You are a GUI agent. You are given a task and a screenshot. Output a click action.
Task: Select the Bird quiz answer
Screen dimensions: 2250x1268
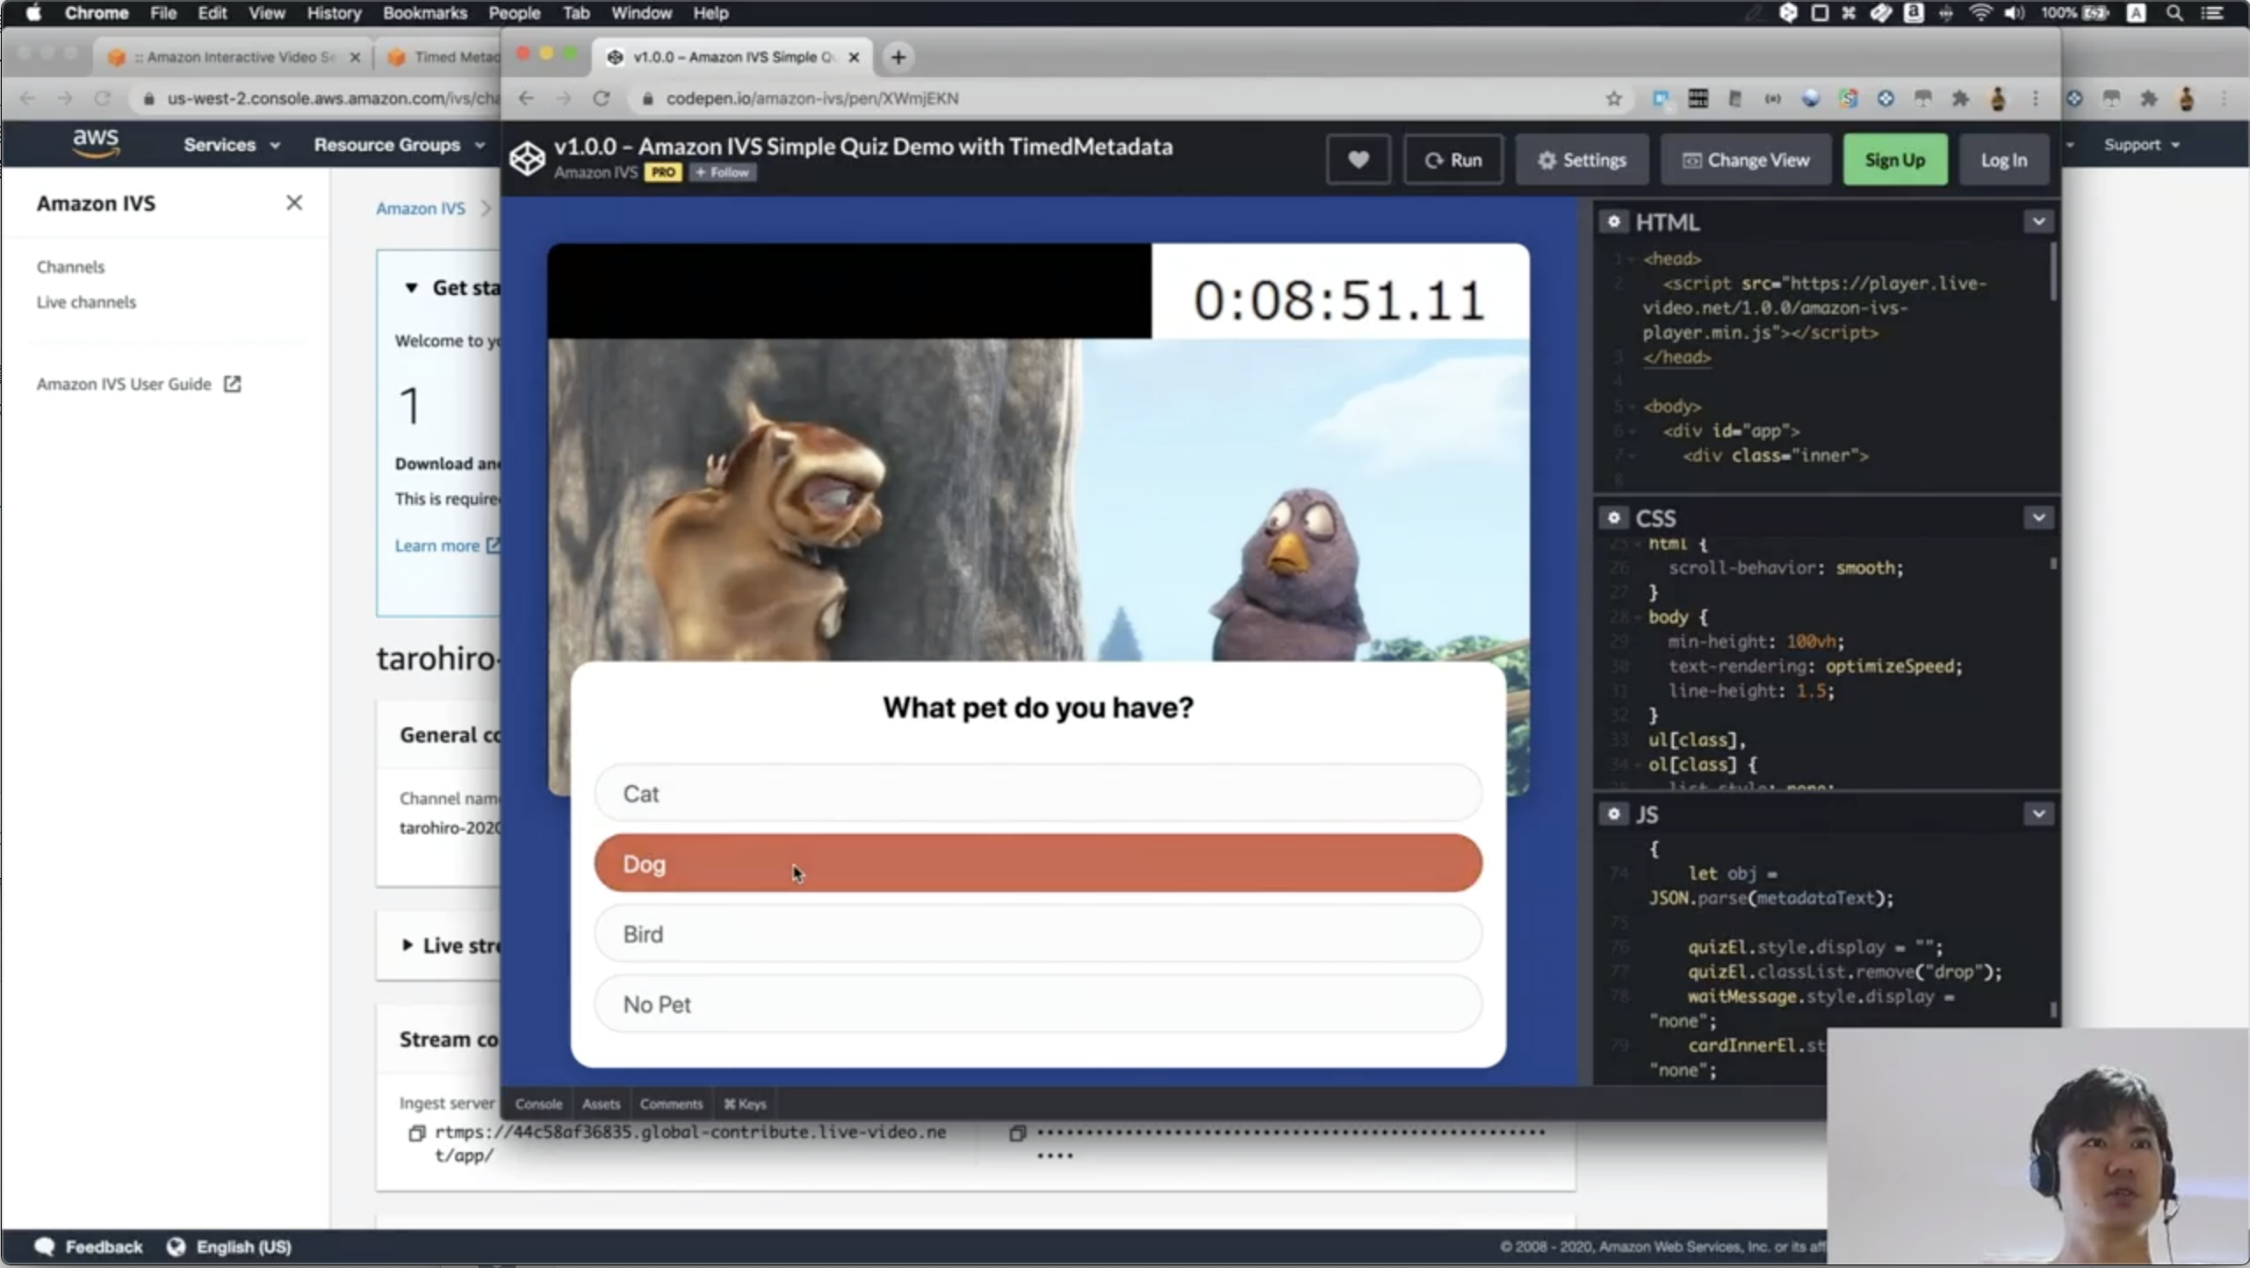tap(1037, 933)
